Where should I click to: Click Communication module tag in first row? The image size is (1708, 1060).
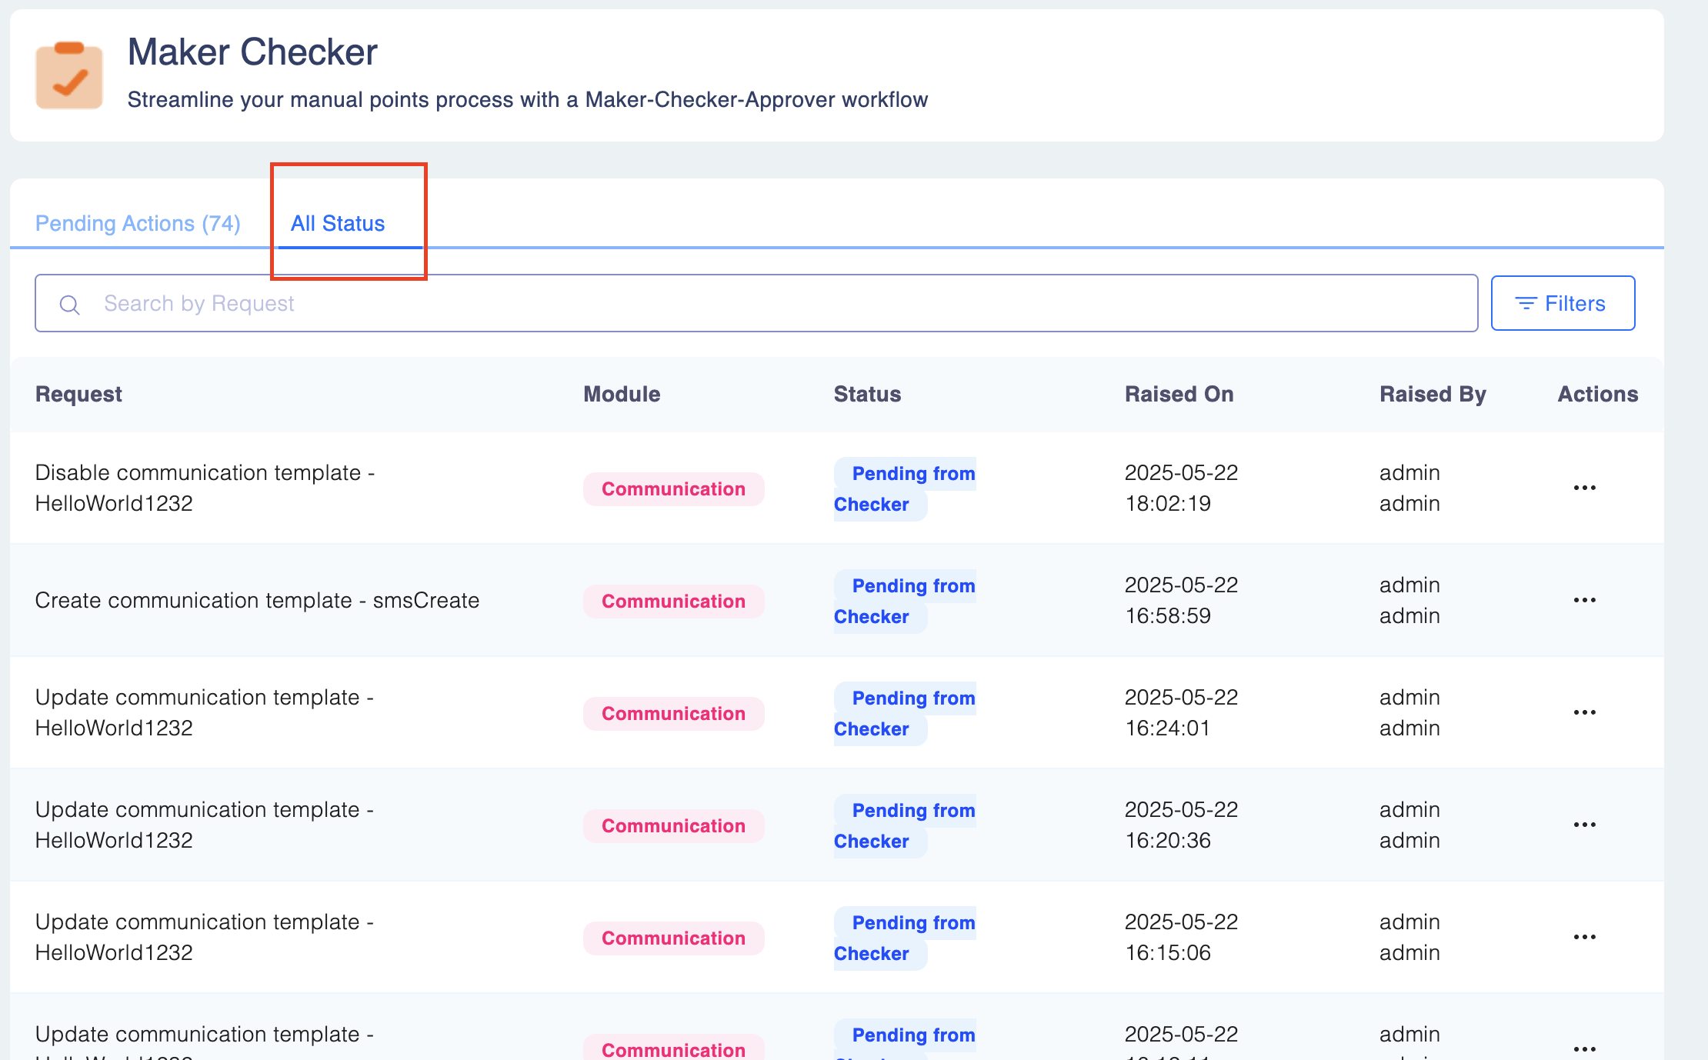[673, 489]
